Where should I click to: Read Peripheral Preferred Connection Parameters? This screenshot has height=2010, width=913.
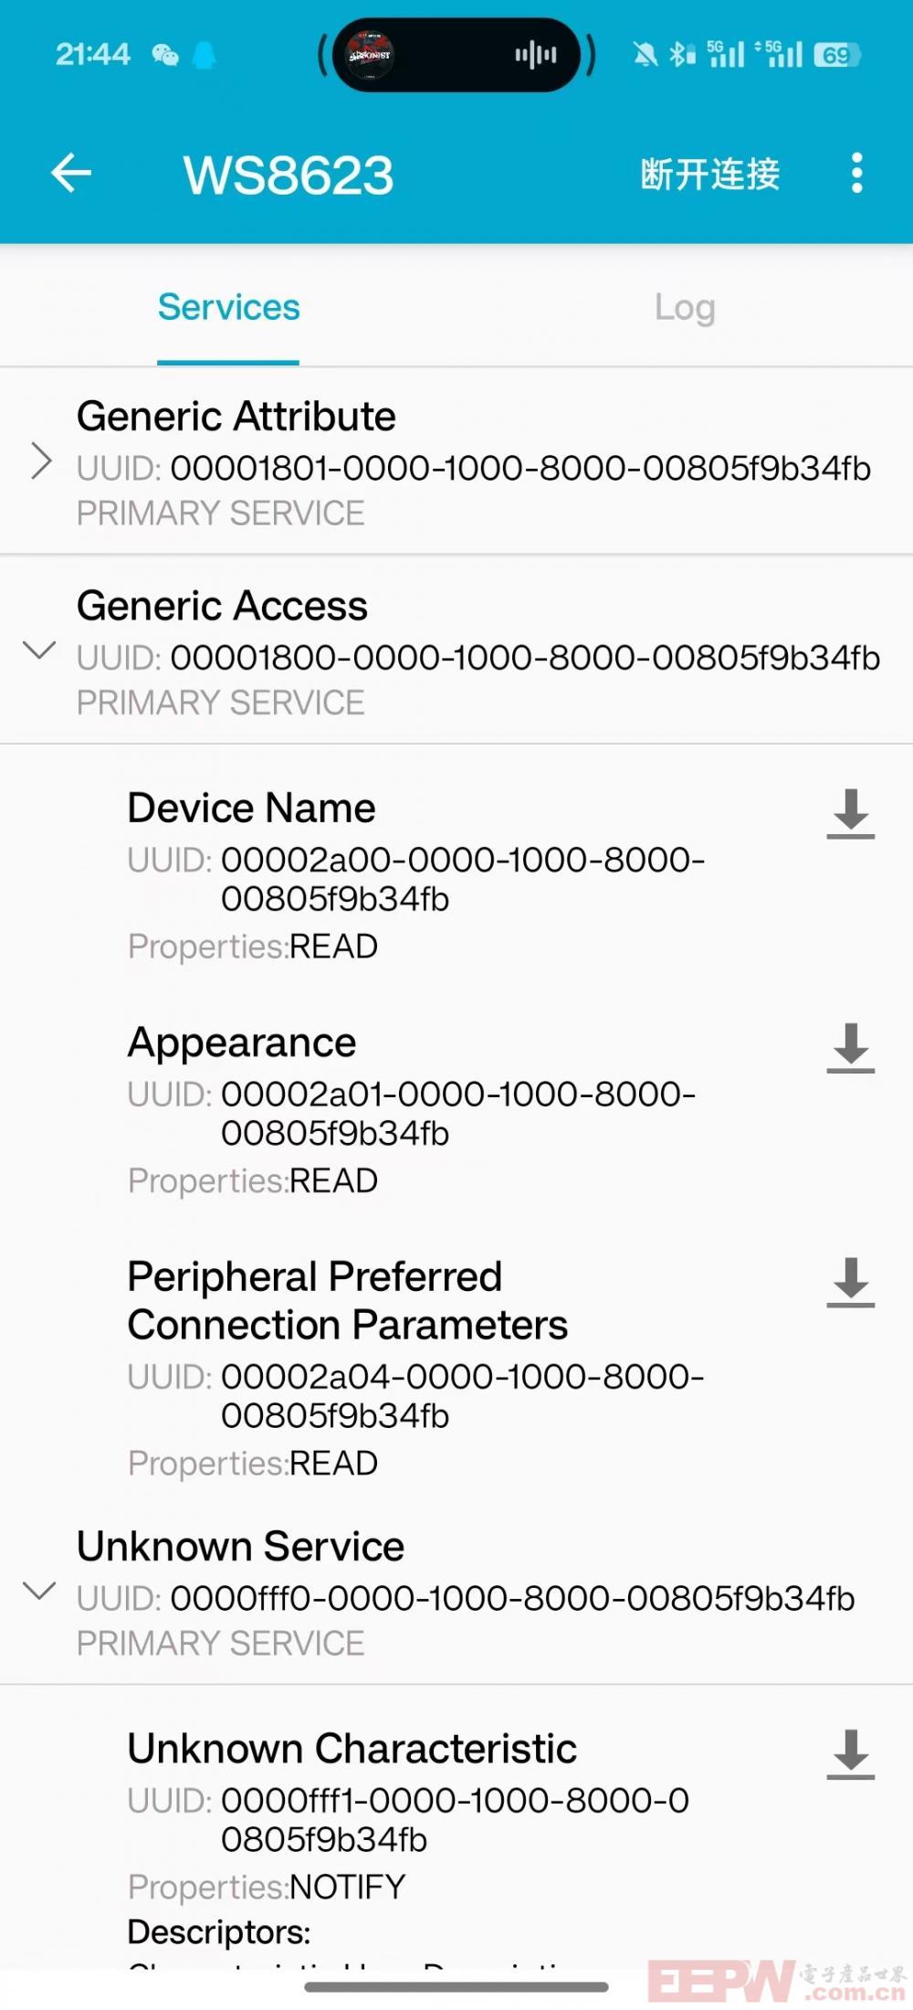pos(850,1282)
